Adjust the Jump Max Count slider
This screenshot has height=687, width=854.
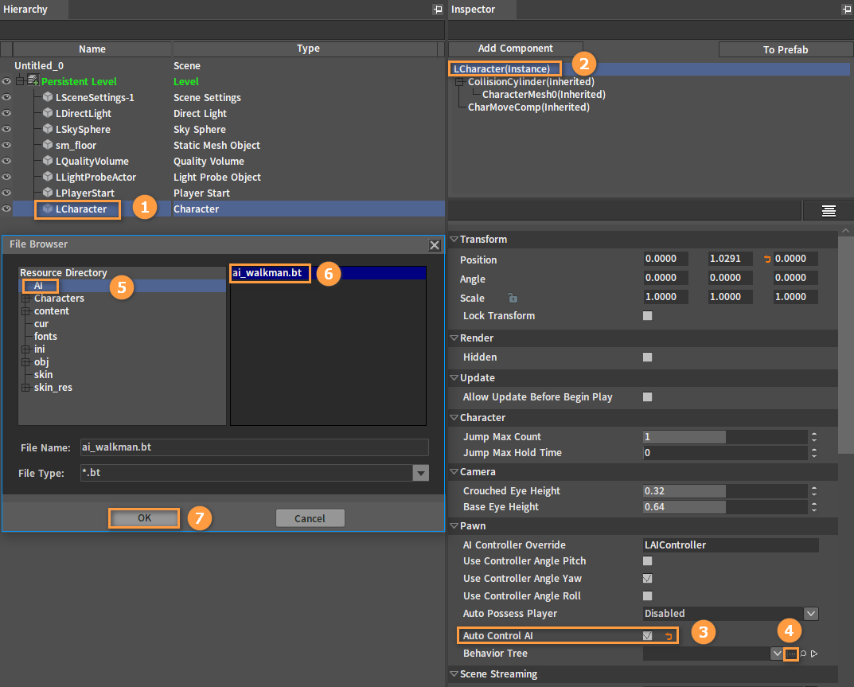tap(725, 437)
